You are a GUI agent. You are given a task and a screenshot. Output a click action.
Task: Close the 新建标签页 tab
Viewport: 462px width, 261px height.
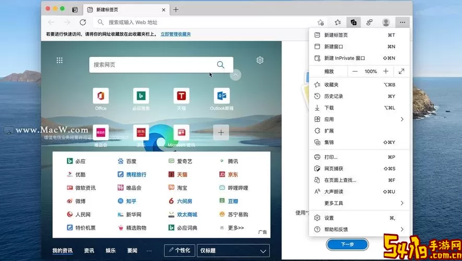tap(163, 10)
